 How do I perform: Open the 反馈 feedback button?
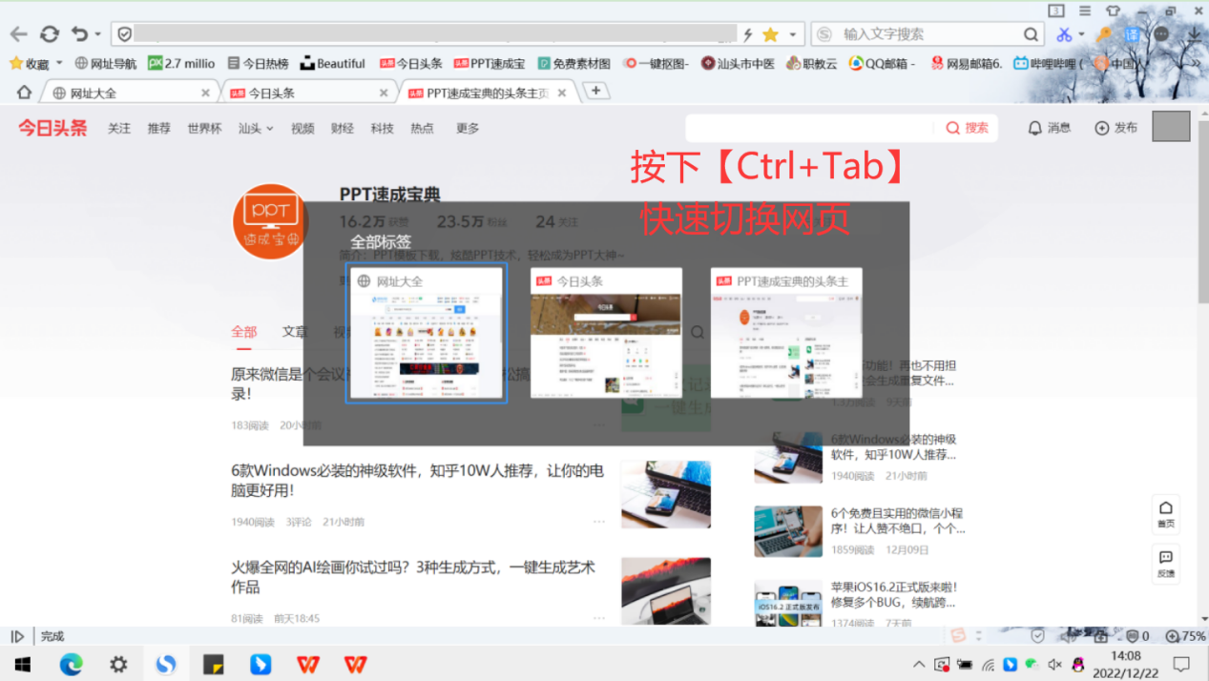tap(1165, 563)
